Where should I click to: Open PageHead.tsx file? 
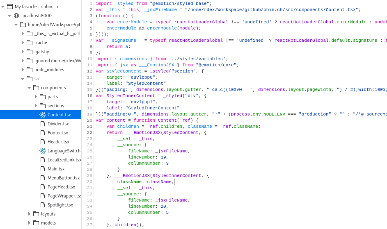(x=61, y=187)
